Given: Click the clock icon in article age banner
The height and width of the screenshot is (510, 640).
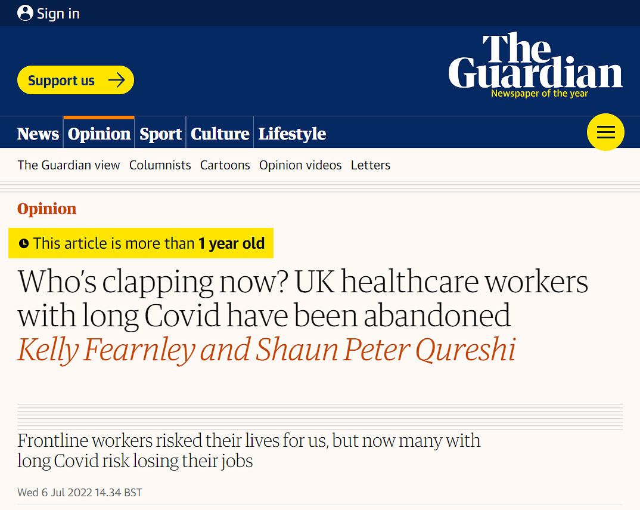Looking at the screenshot, I should (x=24, y=243).
